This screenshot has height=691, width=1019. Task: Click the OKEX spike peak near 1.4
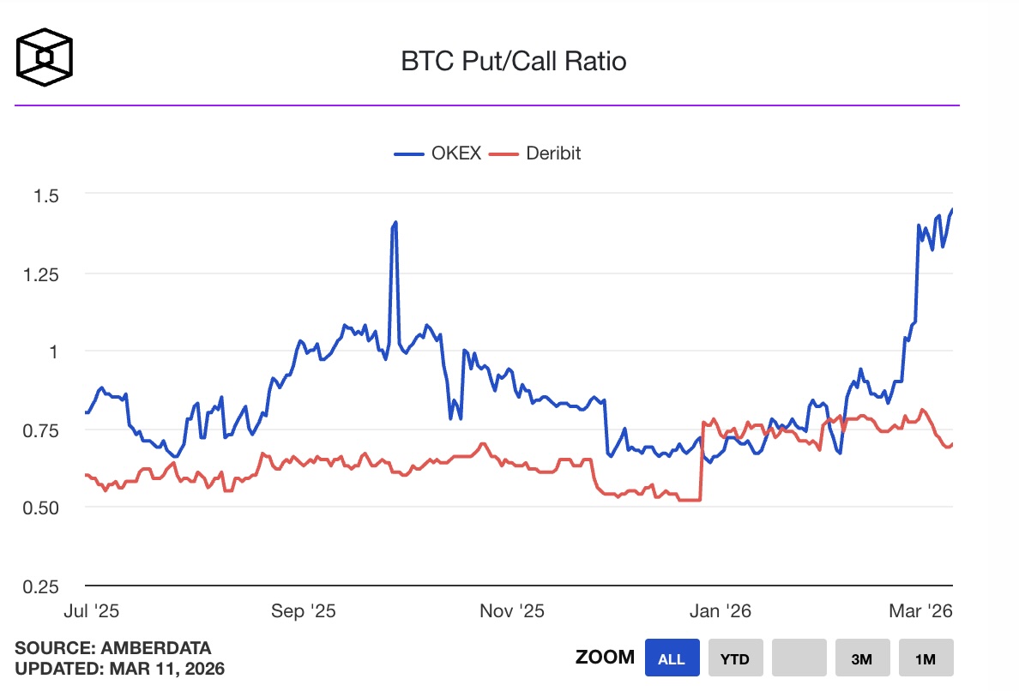click(394, 222)
